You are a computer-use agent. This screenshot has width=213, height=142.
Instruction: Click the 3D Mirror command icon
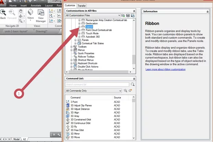point(67,133)
